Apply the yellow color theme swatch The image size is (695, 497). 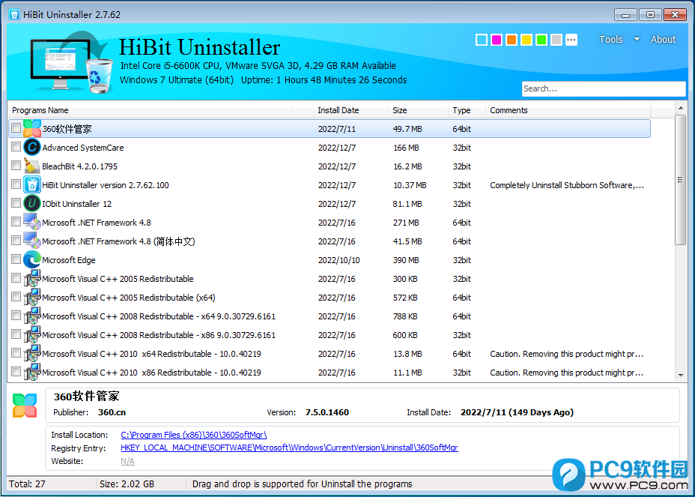click(526, 40)
